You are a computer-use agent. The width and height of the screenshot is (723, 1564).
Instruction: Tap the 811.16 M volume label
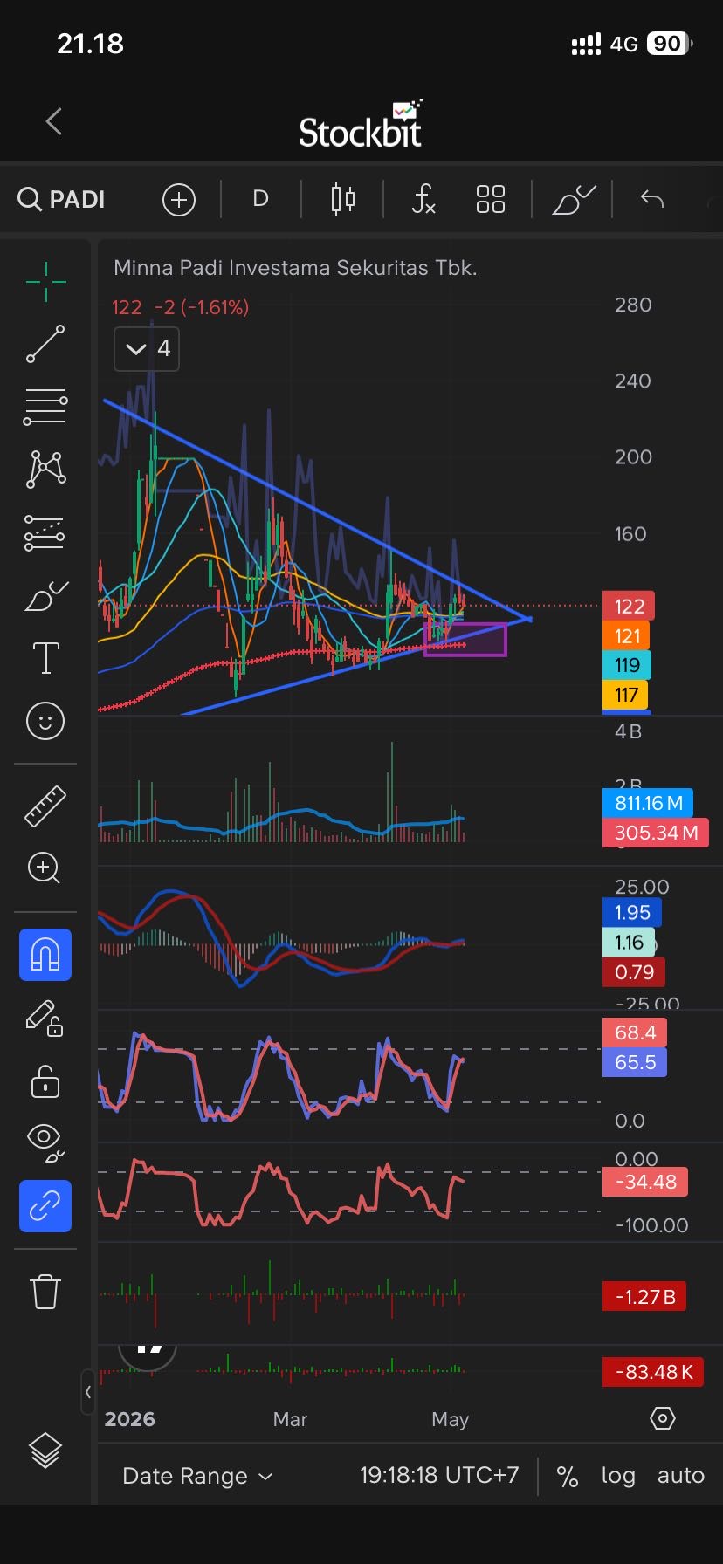(648, 803)
